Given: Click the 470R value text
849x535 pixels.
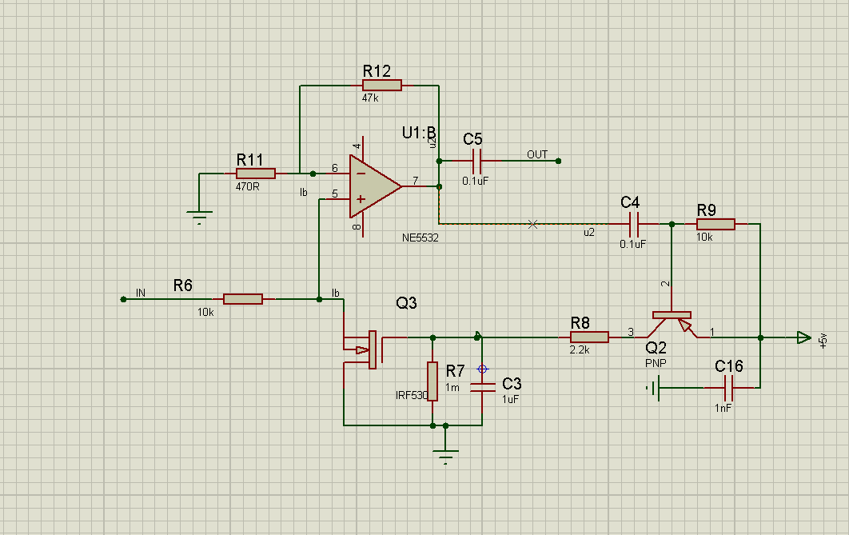Looking at the screenshot, I should [248, 187].
